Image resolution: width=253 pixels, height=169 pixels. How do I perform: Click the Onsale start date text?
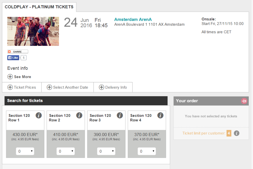tap(222, 24)
